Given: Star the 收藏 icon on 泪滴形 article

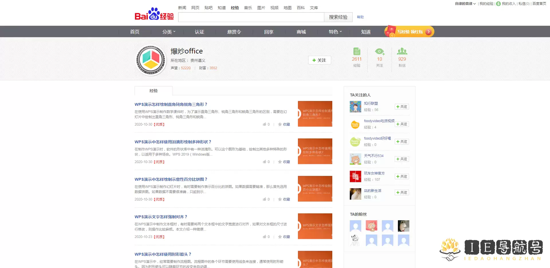Looking at the screenshot, I should point(280,162).
